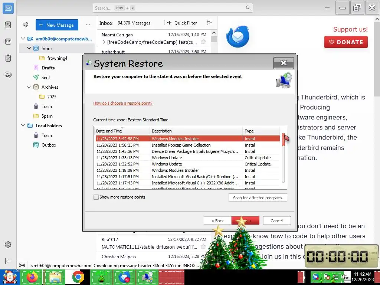
Task: Select the Installed Popcap Game Collection restore point
Action: tap(188, 145)
